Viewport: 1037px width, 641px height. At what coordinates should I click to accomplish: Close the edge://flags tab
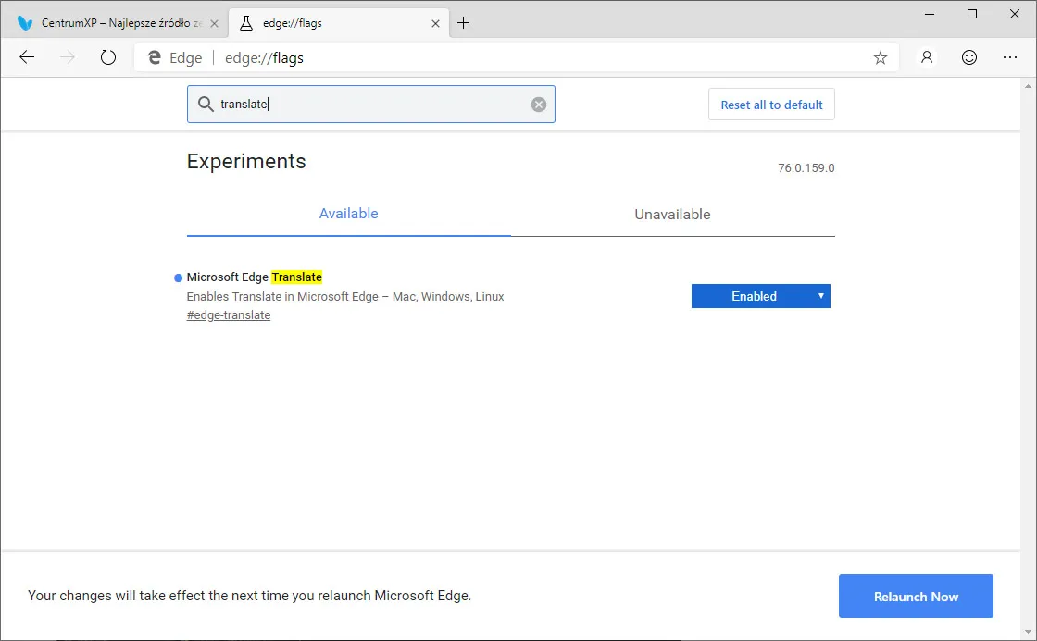coord(435,23)
